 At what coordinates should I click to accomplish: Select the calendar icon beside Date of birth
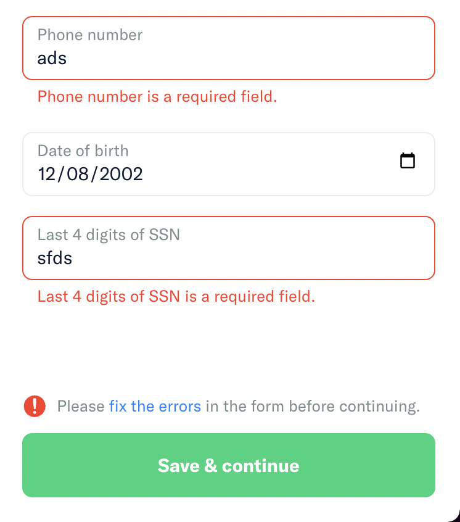pos(408,160)
